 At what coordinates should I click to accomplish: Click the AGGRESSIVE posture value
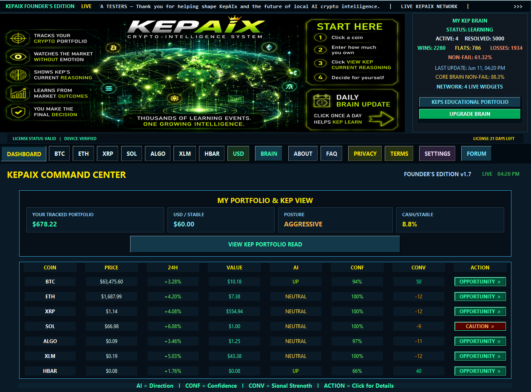[x=303, y=224]
